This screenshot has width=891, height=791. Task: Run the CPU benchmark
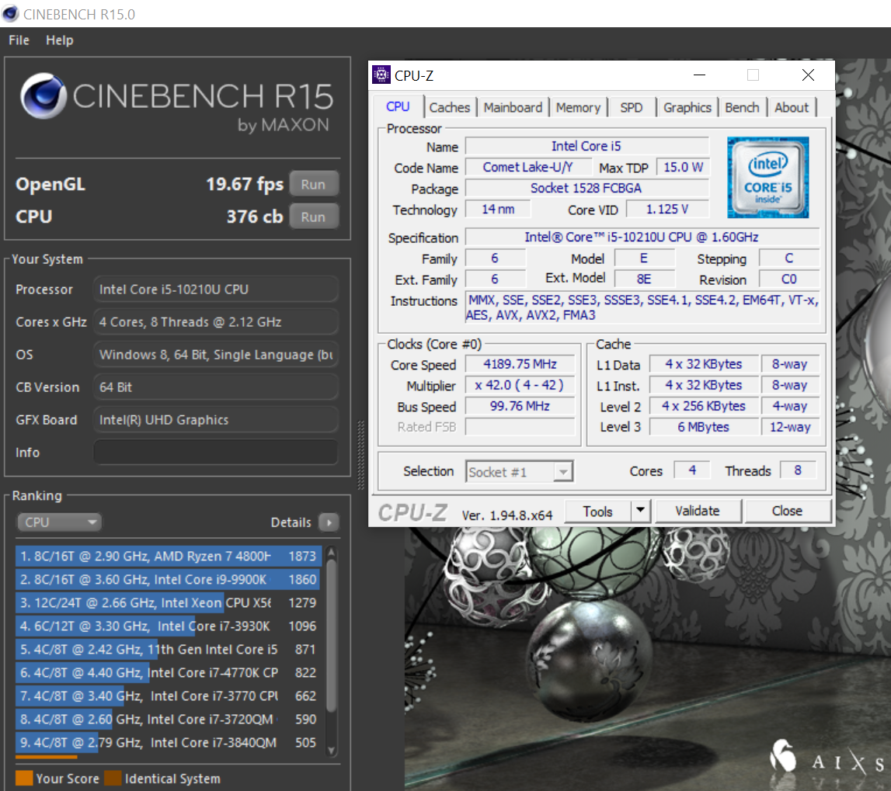click(x=313, y=217)
